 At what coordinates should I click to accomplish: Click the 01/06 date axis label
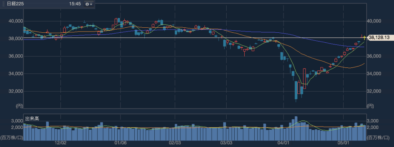point(120,143)
